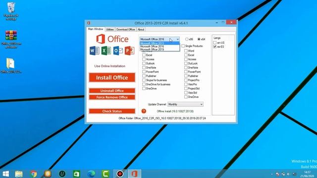Click the PowerPoint logo icon in installer

click(x=129, y=50)
